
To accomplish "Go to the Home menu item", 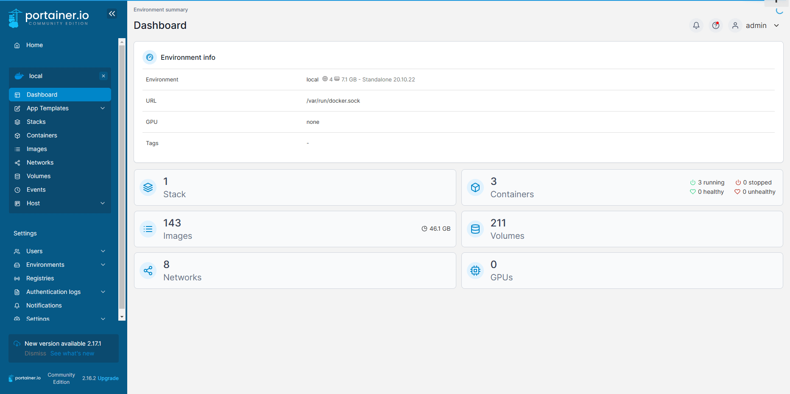I will click(x=34, y=45).
